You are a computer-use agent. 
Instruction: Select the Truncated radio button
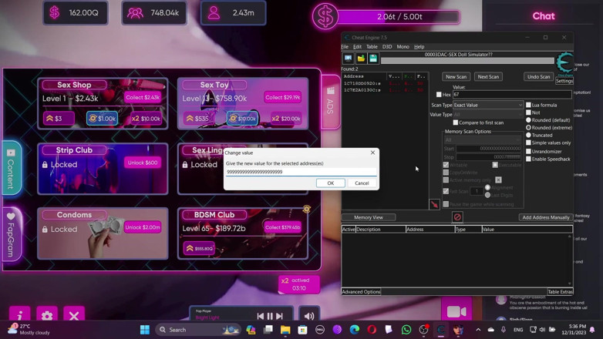528,135
